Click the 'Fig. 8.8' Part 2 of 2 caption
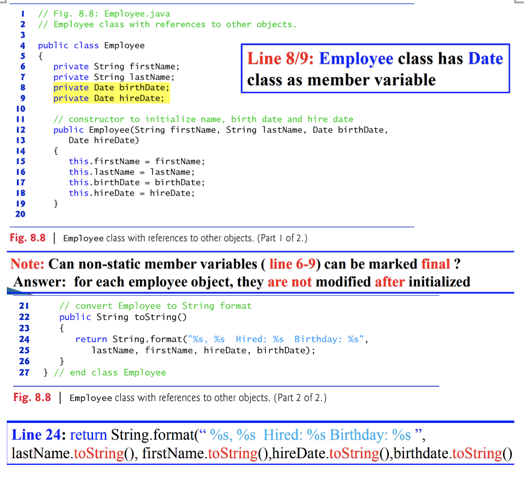 170,398
